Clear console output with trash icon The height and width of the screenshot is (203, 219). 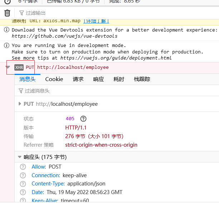[x=7, y=13]
